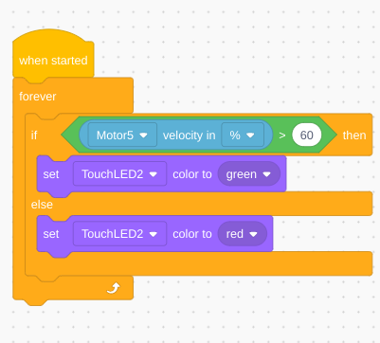Open the TouchLED2 dropdown in the green block
This screenshot has height=343, width=380.
(119, 174)
